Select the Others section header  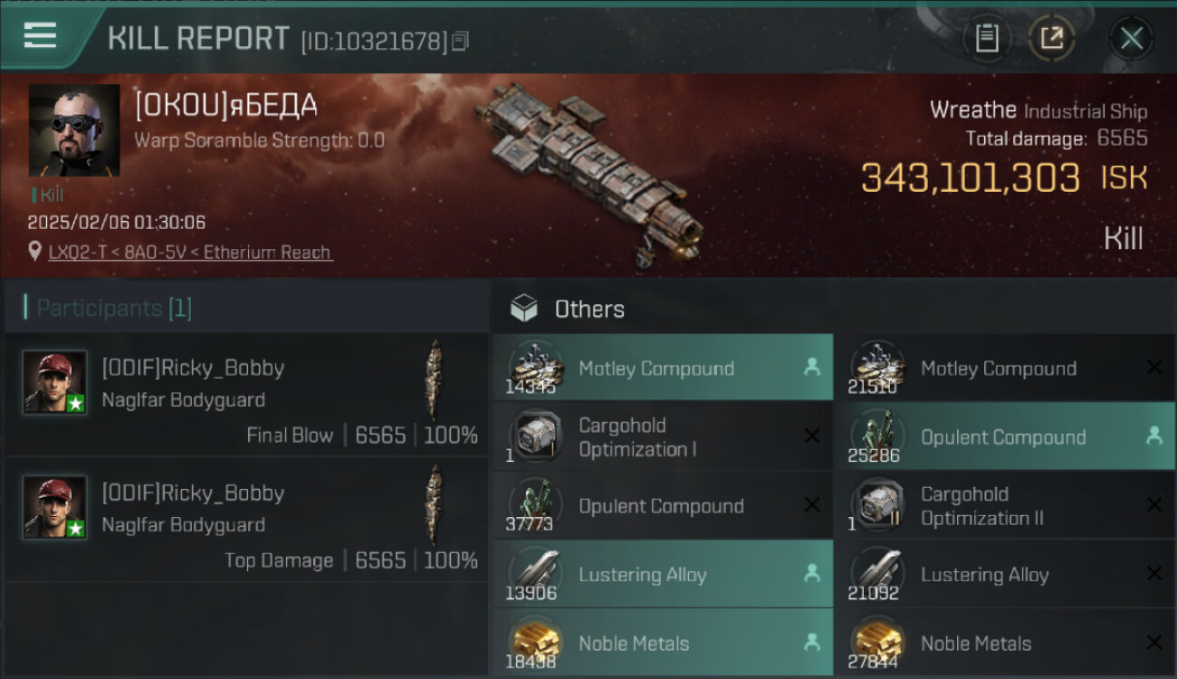click(588, 309)
